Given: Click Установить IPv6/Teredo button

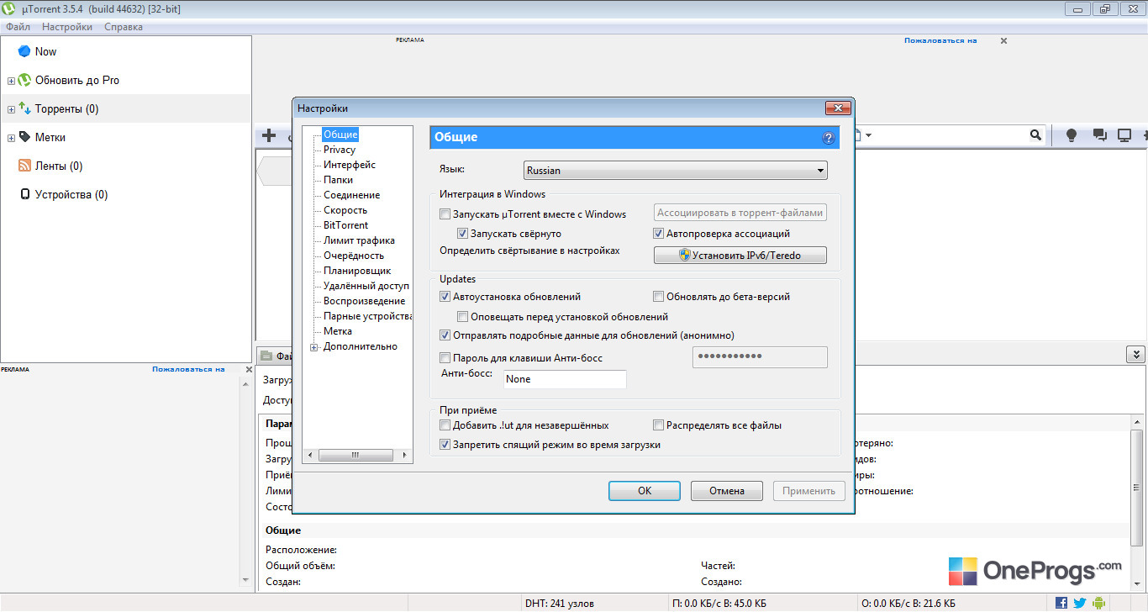Looking at the screenshot, I should [x=740, y=255].
